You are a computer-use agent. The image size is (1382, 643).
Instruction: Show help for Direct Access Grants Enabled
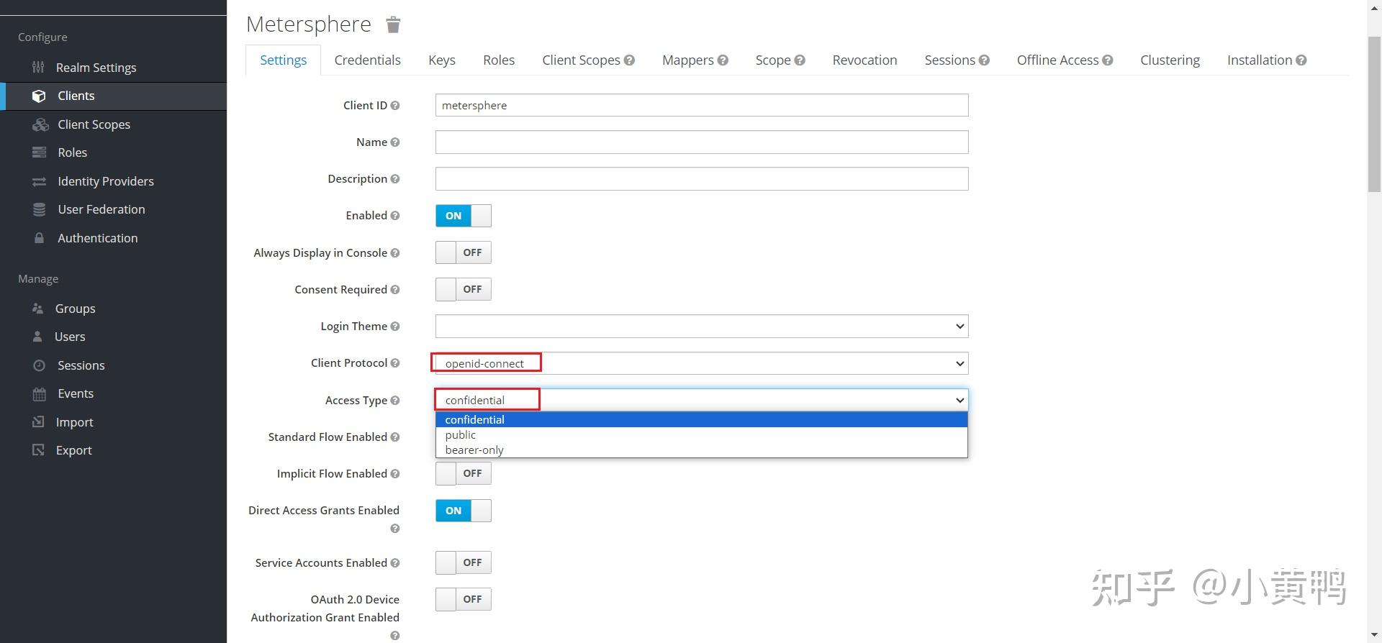394,529
